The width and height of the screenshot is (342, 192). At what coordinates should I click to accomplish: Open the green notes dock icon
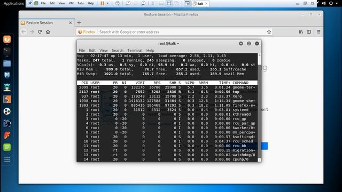pos(7,147)
